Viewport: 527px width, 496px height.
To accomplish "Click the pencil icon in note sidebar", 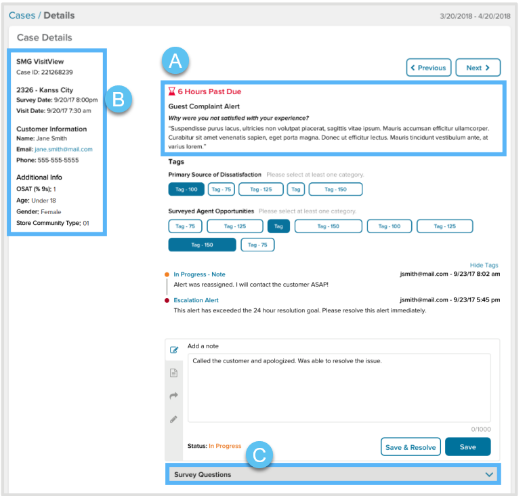I will [173, 419].
